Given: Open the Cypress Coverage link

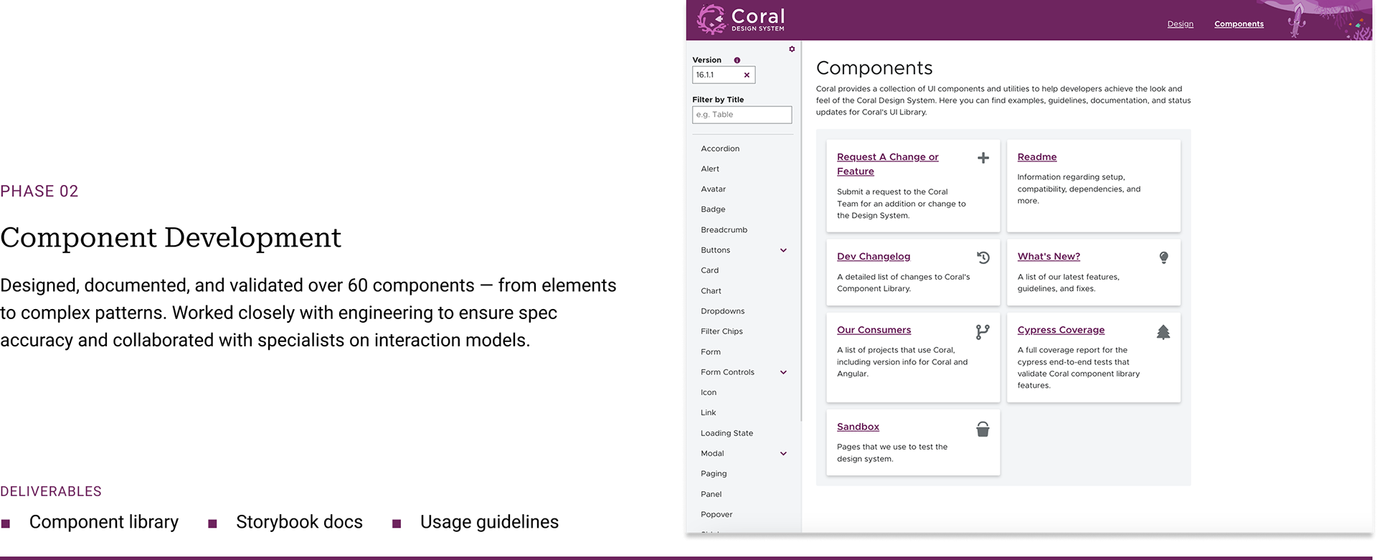Looking at the screenshot, I should tap(1061, 330).
